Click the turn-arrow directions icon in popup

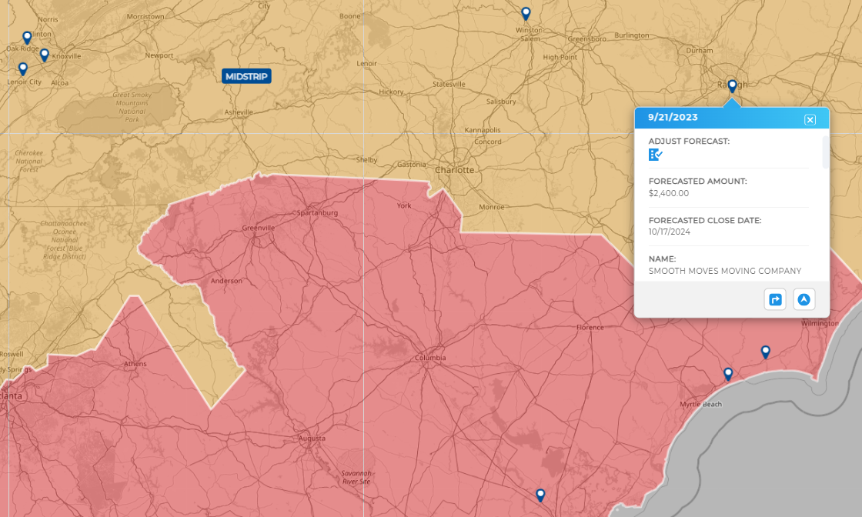pyautogui.click(x=775, y=299)
